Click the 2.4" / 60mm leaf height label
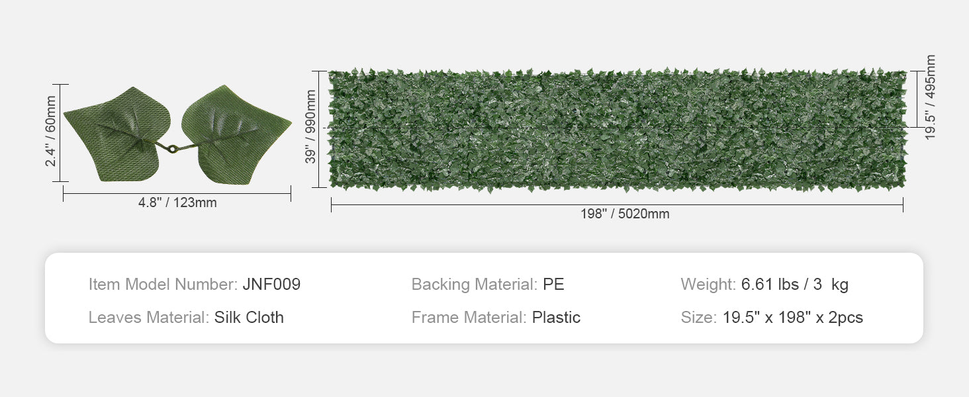The width and height of the screenshot is (969, 397). 51,132
